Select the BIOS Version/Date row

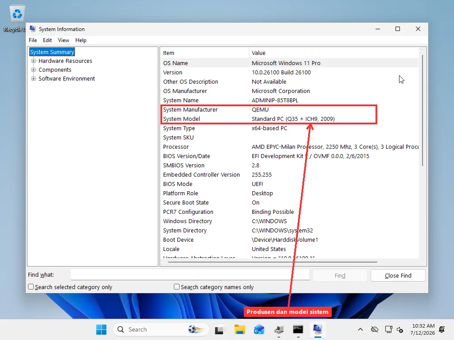[290, 156]
